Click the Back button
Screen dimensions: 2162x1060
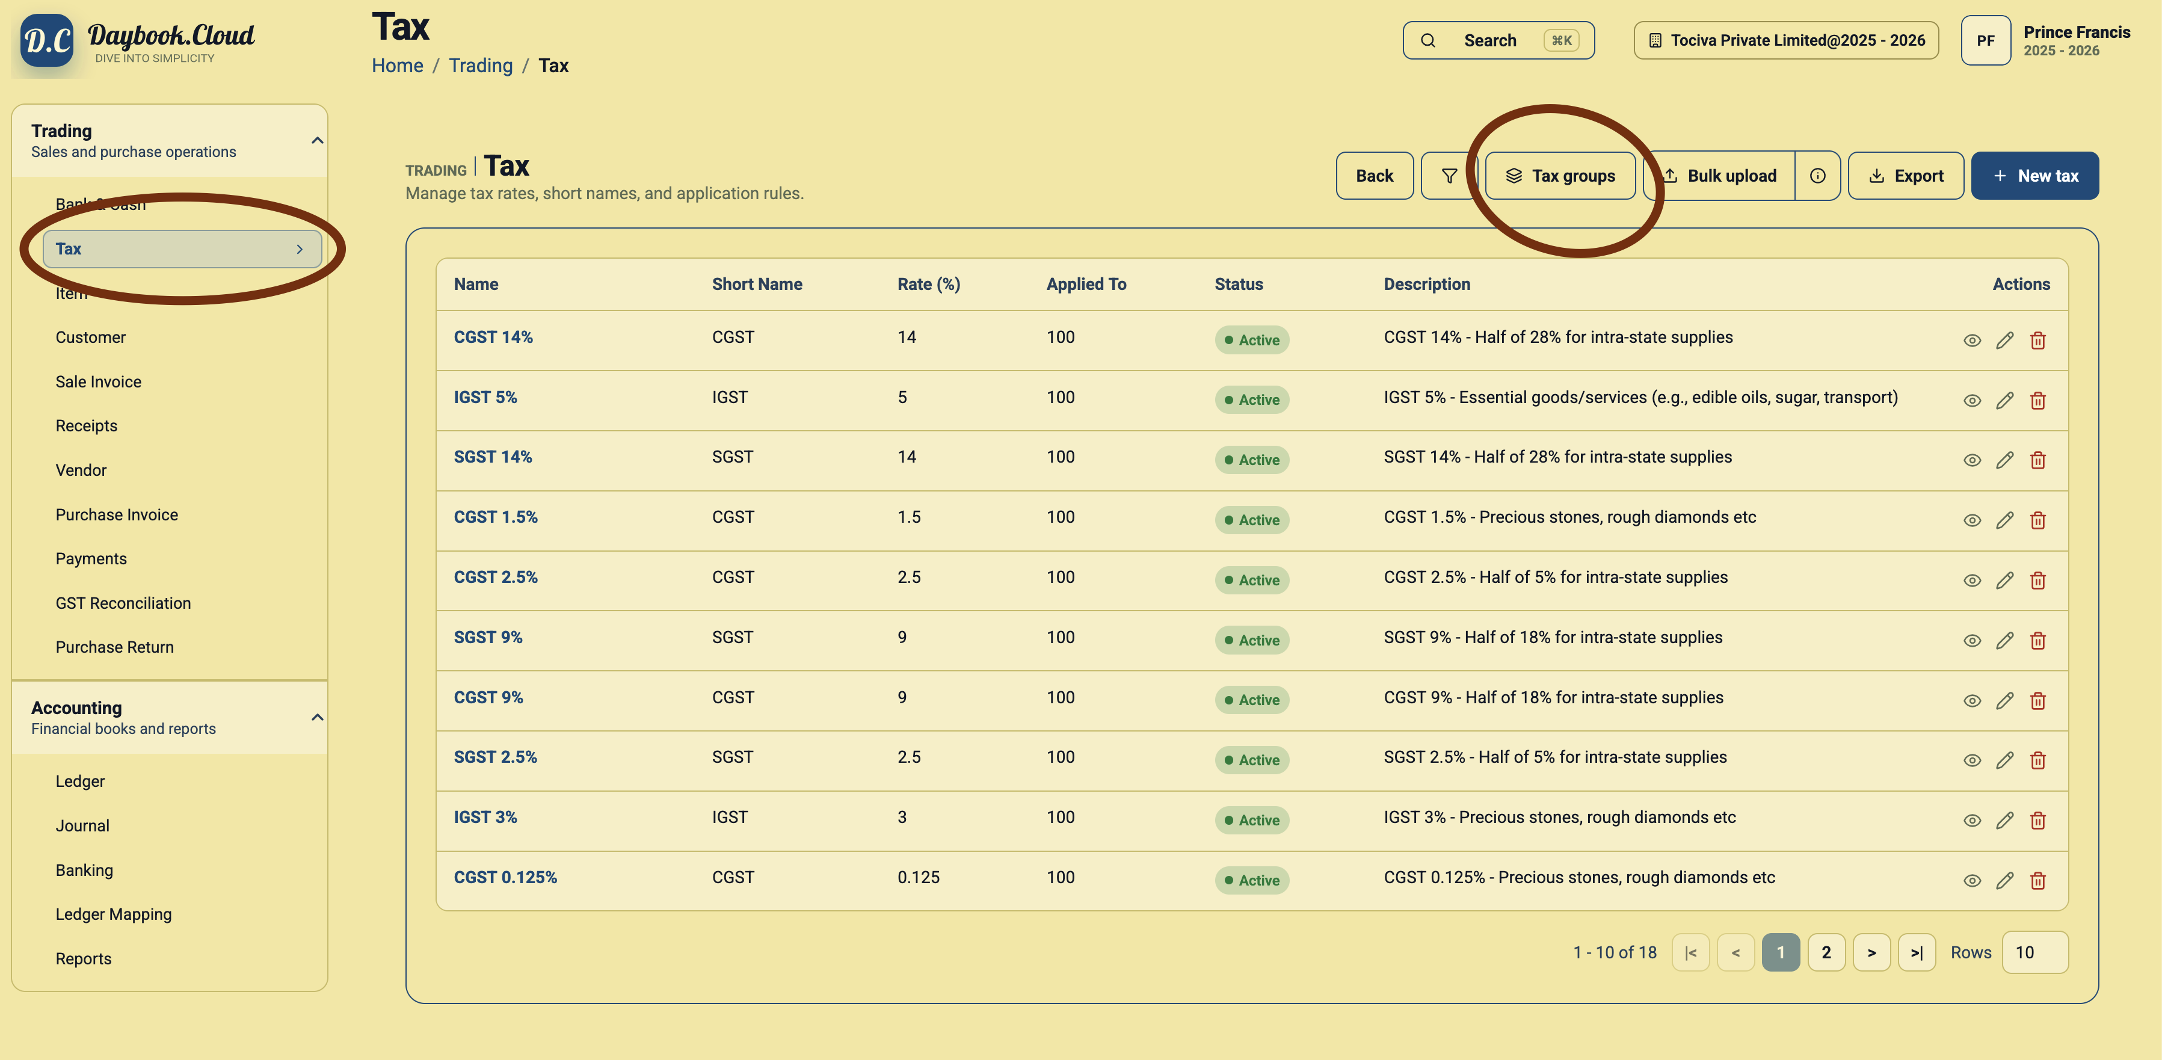coord(1374,176)
